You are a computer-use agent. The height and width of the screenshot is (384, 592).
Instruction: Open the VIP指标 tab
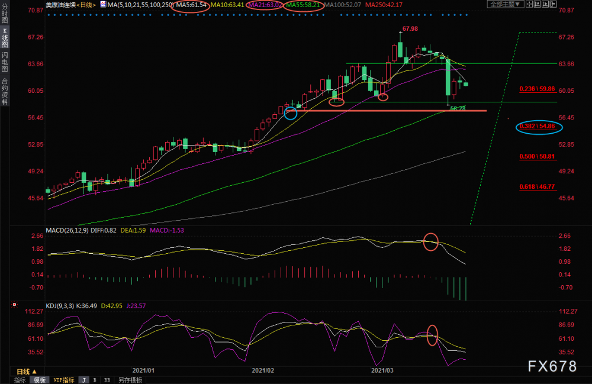click(64, 380)
